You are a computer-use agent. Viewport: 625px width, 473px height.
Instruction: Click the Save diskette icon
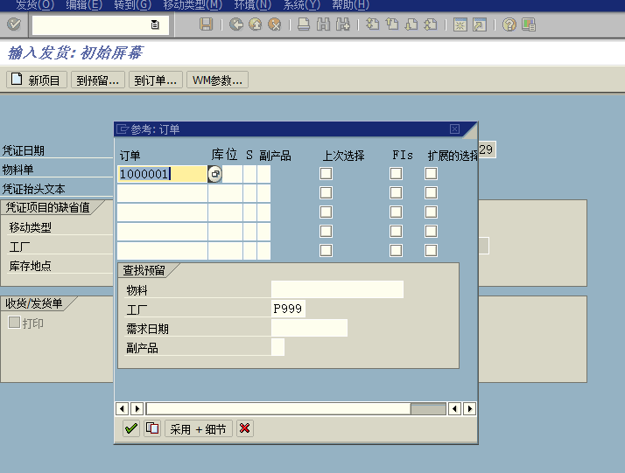(206, 24)
